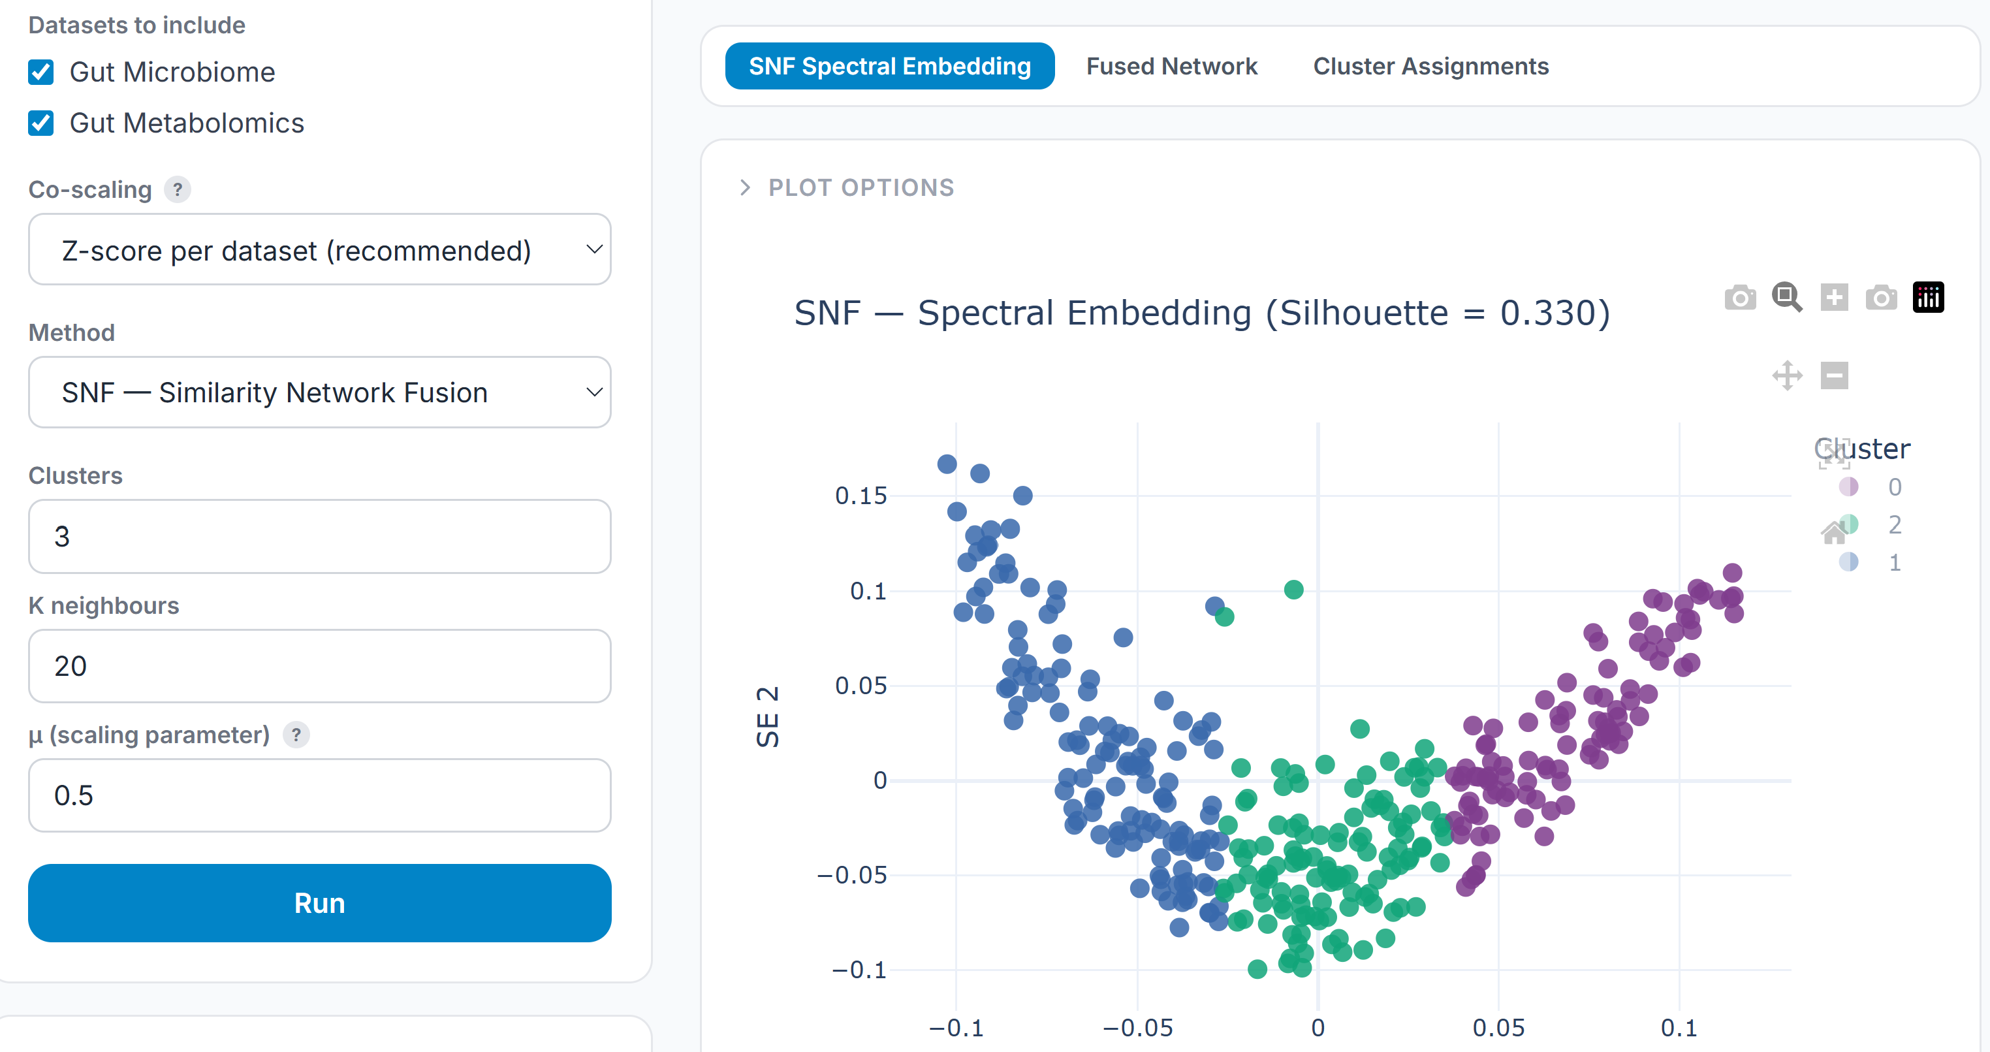Image resolution: width=1990 pixels, height=1052 pixels.
Task: Reset axes with the home icon
Action: pos(1833,533)
